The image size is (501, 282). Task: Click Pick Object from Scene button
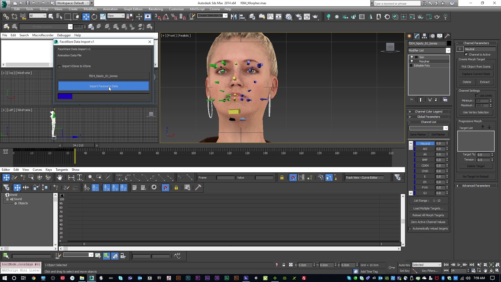coord(476,67)
